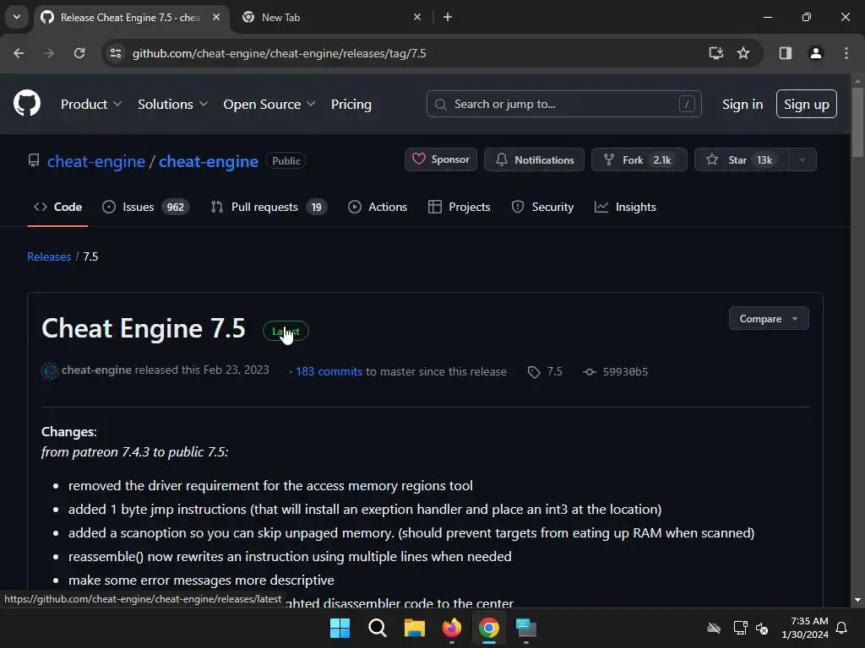
Task: Expand the Product menu
Action: (91, 104)
